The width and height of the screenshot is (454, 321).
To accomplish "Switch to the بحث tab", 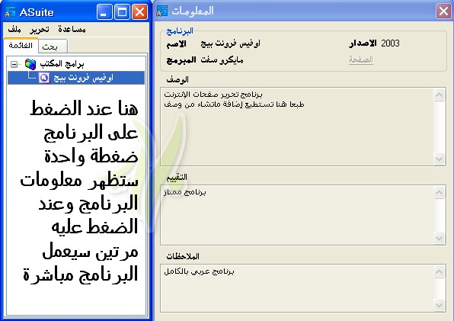I will pyautogui.click(x=50, y=47).
